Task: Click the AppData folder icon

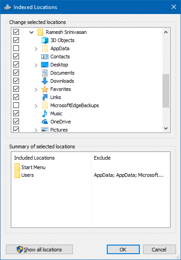Action: click(x=45, y=48)
